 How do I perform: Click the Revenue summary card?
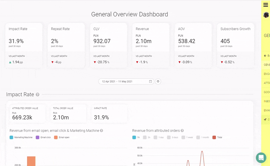tap(151, 45)
